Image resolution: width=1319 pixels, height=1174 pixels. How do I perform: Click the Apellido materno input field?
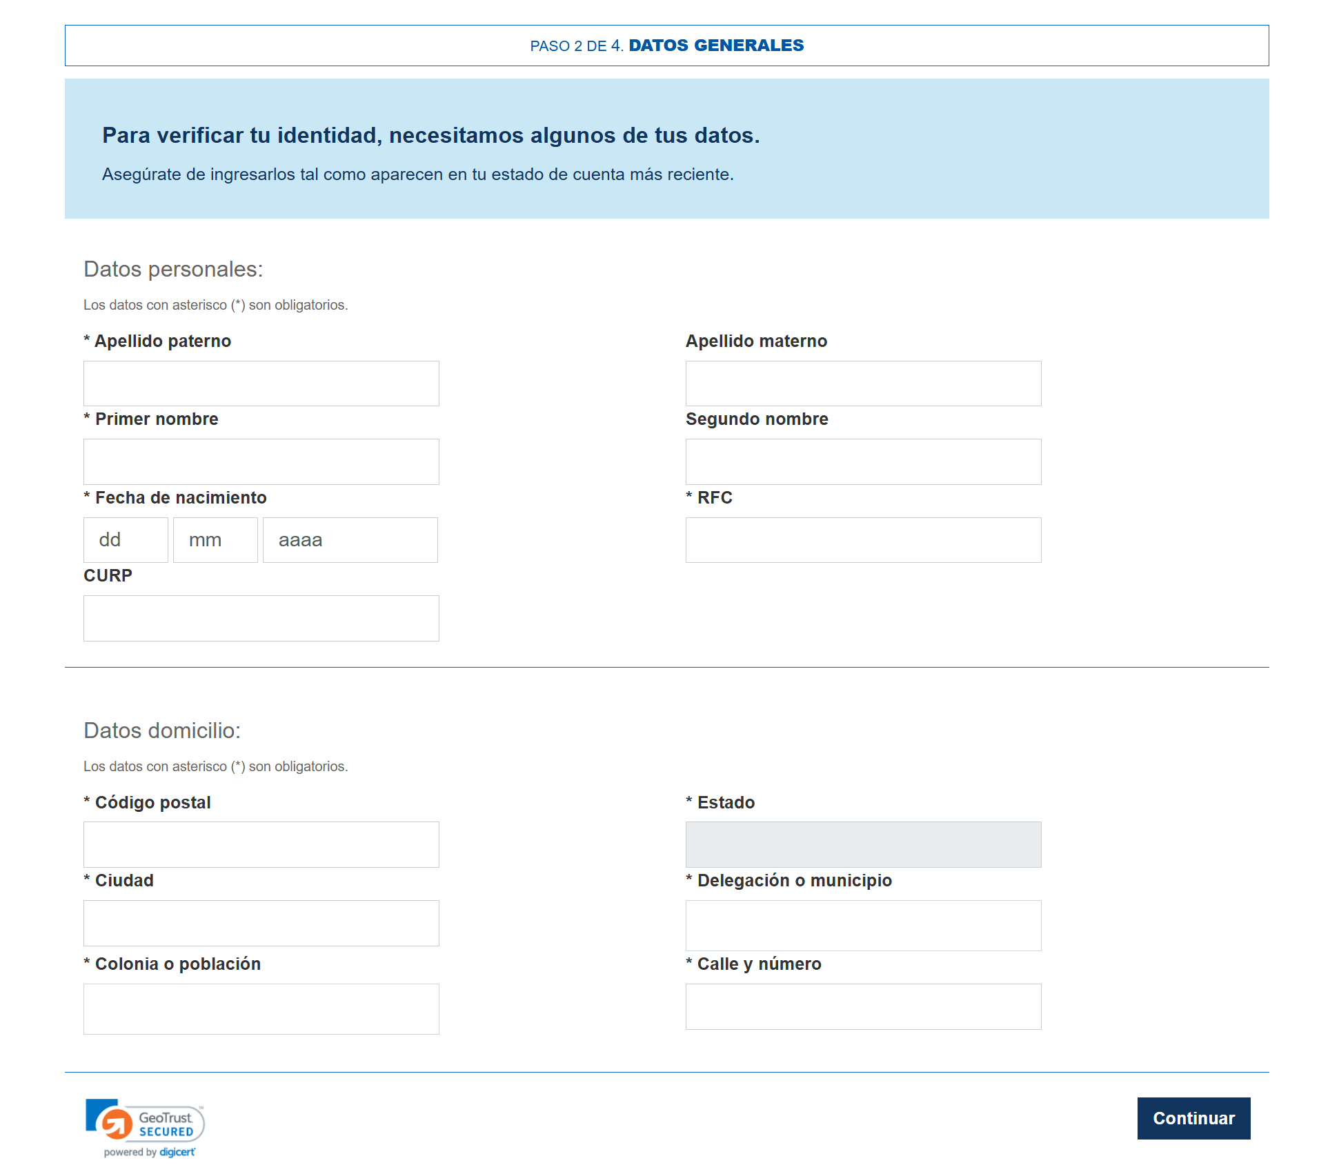[862, 383]
